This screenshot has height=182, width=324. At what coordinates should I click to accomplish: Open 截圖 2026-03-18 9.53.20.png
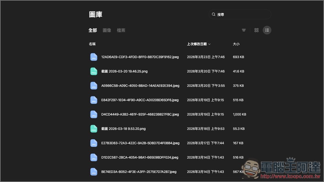(x=123, y=129)
